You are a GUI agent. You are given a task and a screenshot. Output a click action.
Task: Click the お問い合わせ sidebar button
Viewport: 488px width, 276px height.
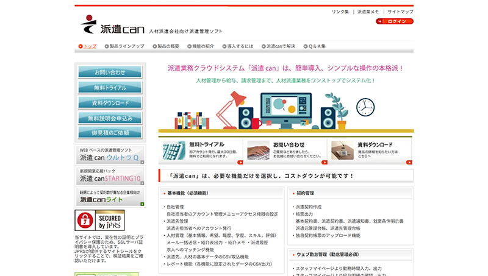110,72
